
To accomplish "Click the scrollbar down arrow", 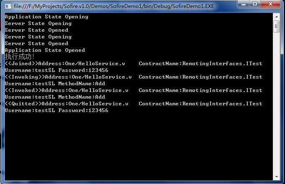I will pyautogui.click(x=276, y=176).
